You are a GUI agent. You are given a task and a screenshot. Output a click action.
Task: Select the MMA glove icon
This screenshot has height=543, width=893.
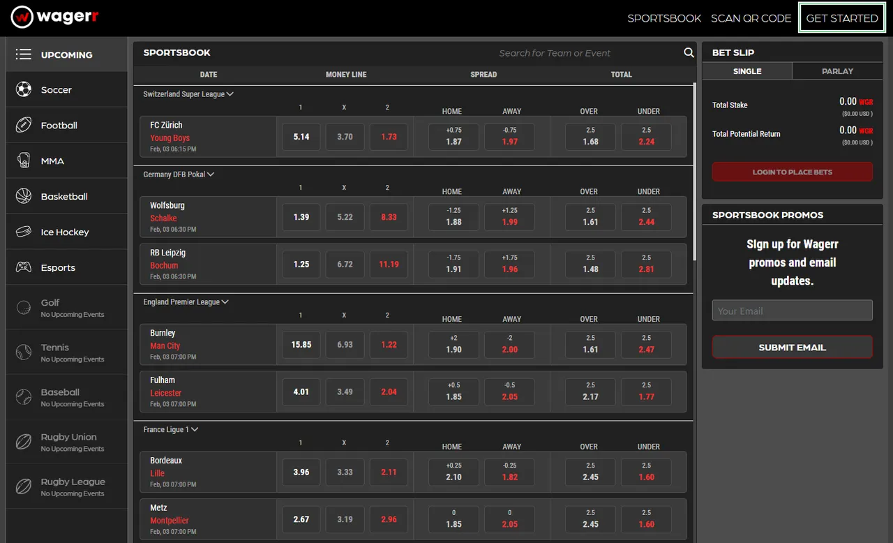point(24,161)
